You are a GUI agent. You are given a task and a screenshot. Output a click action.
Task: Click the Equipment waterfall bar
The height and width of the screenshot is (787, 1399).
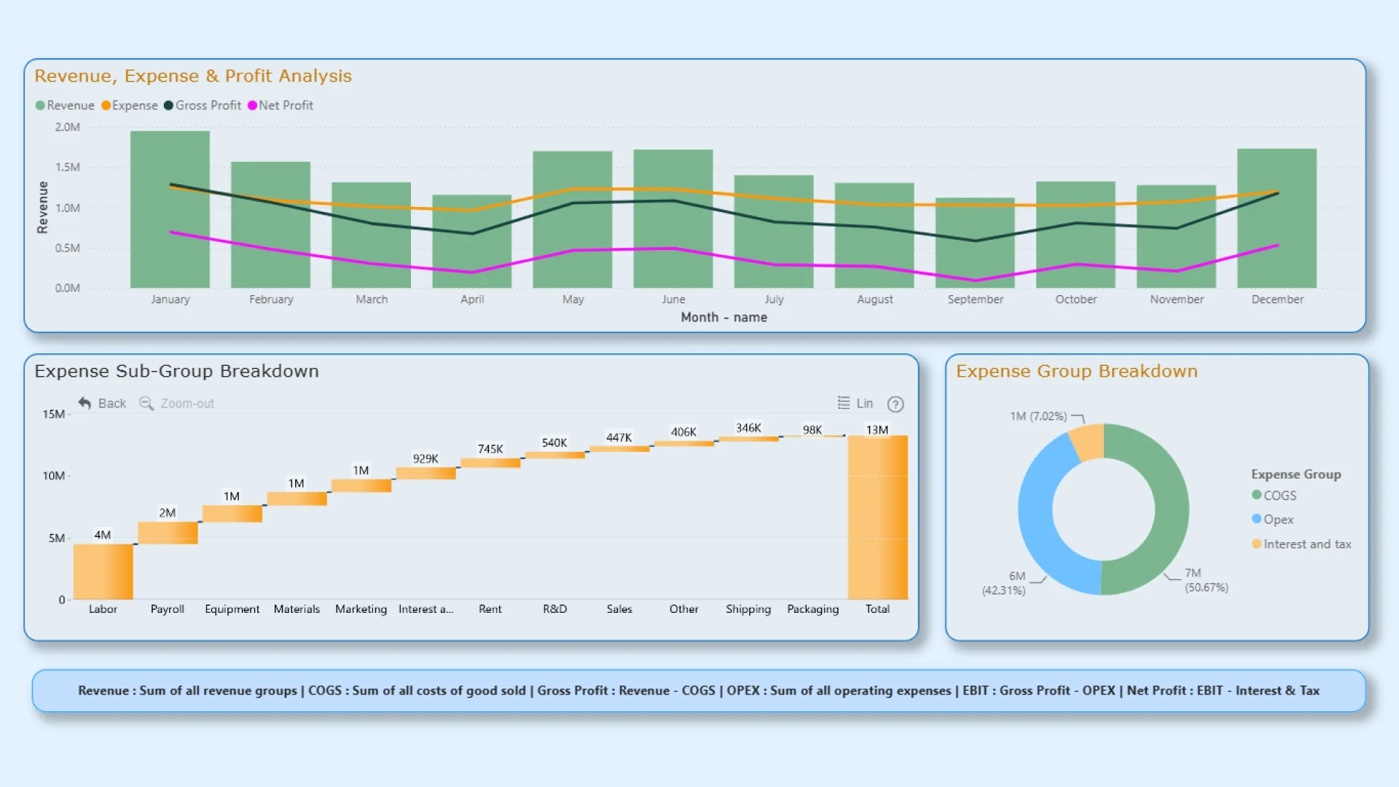pyautogui.click(x=232, y=514)
